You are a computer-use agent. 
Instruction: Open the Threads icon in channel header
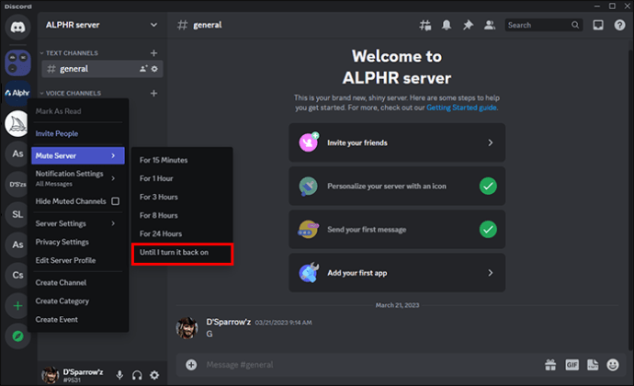tap(425, 25)
